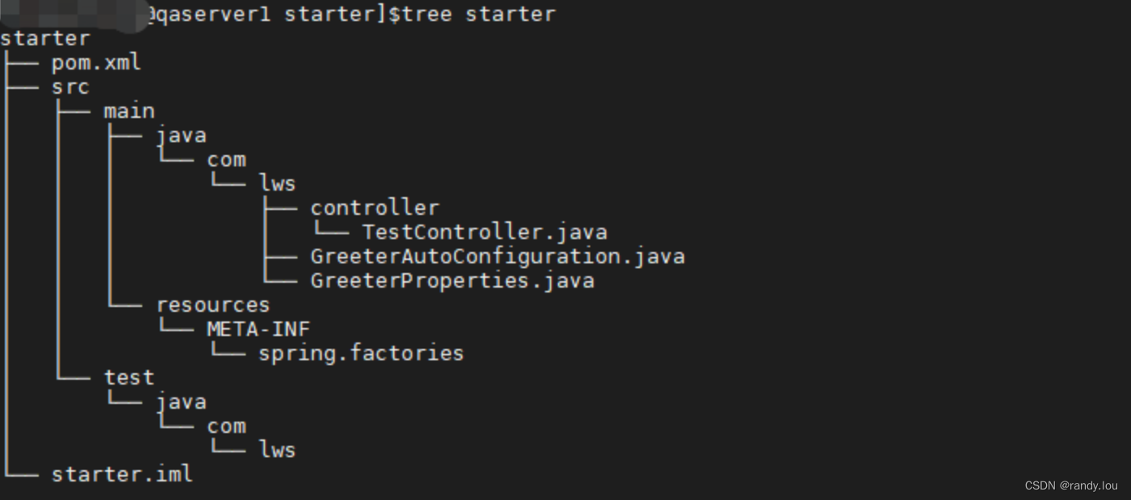Select the lws package under main
1131x500 pixels.
tap(277, 183)
